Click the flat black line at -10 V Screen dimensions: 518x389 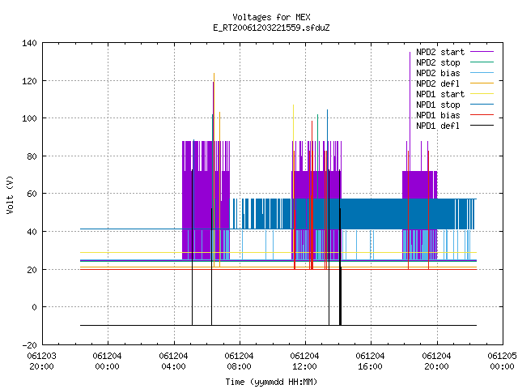click(278, 326)
